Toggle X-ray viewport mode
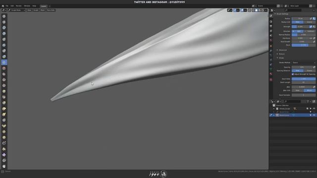The height and width of the screenshot is (178, 317). pyautogui.click(x=249, y=10)
